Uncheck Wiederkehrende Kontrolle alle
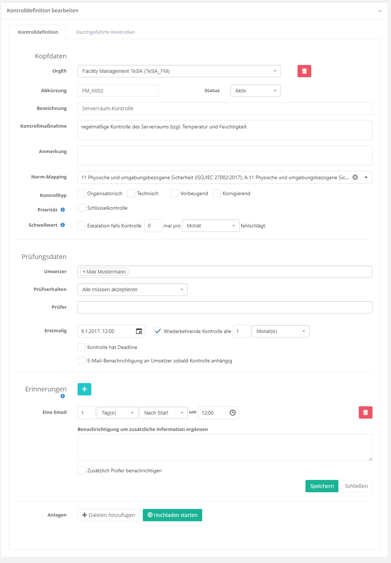The height and width of the screenshot is (563, 391). [158, 331]
